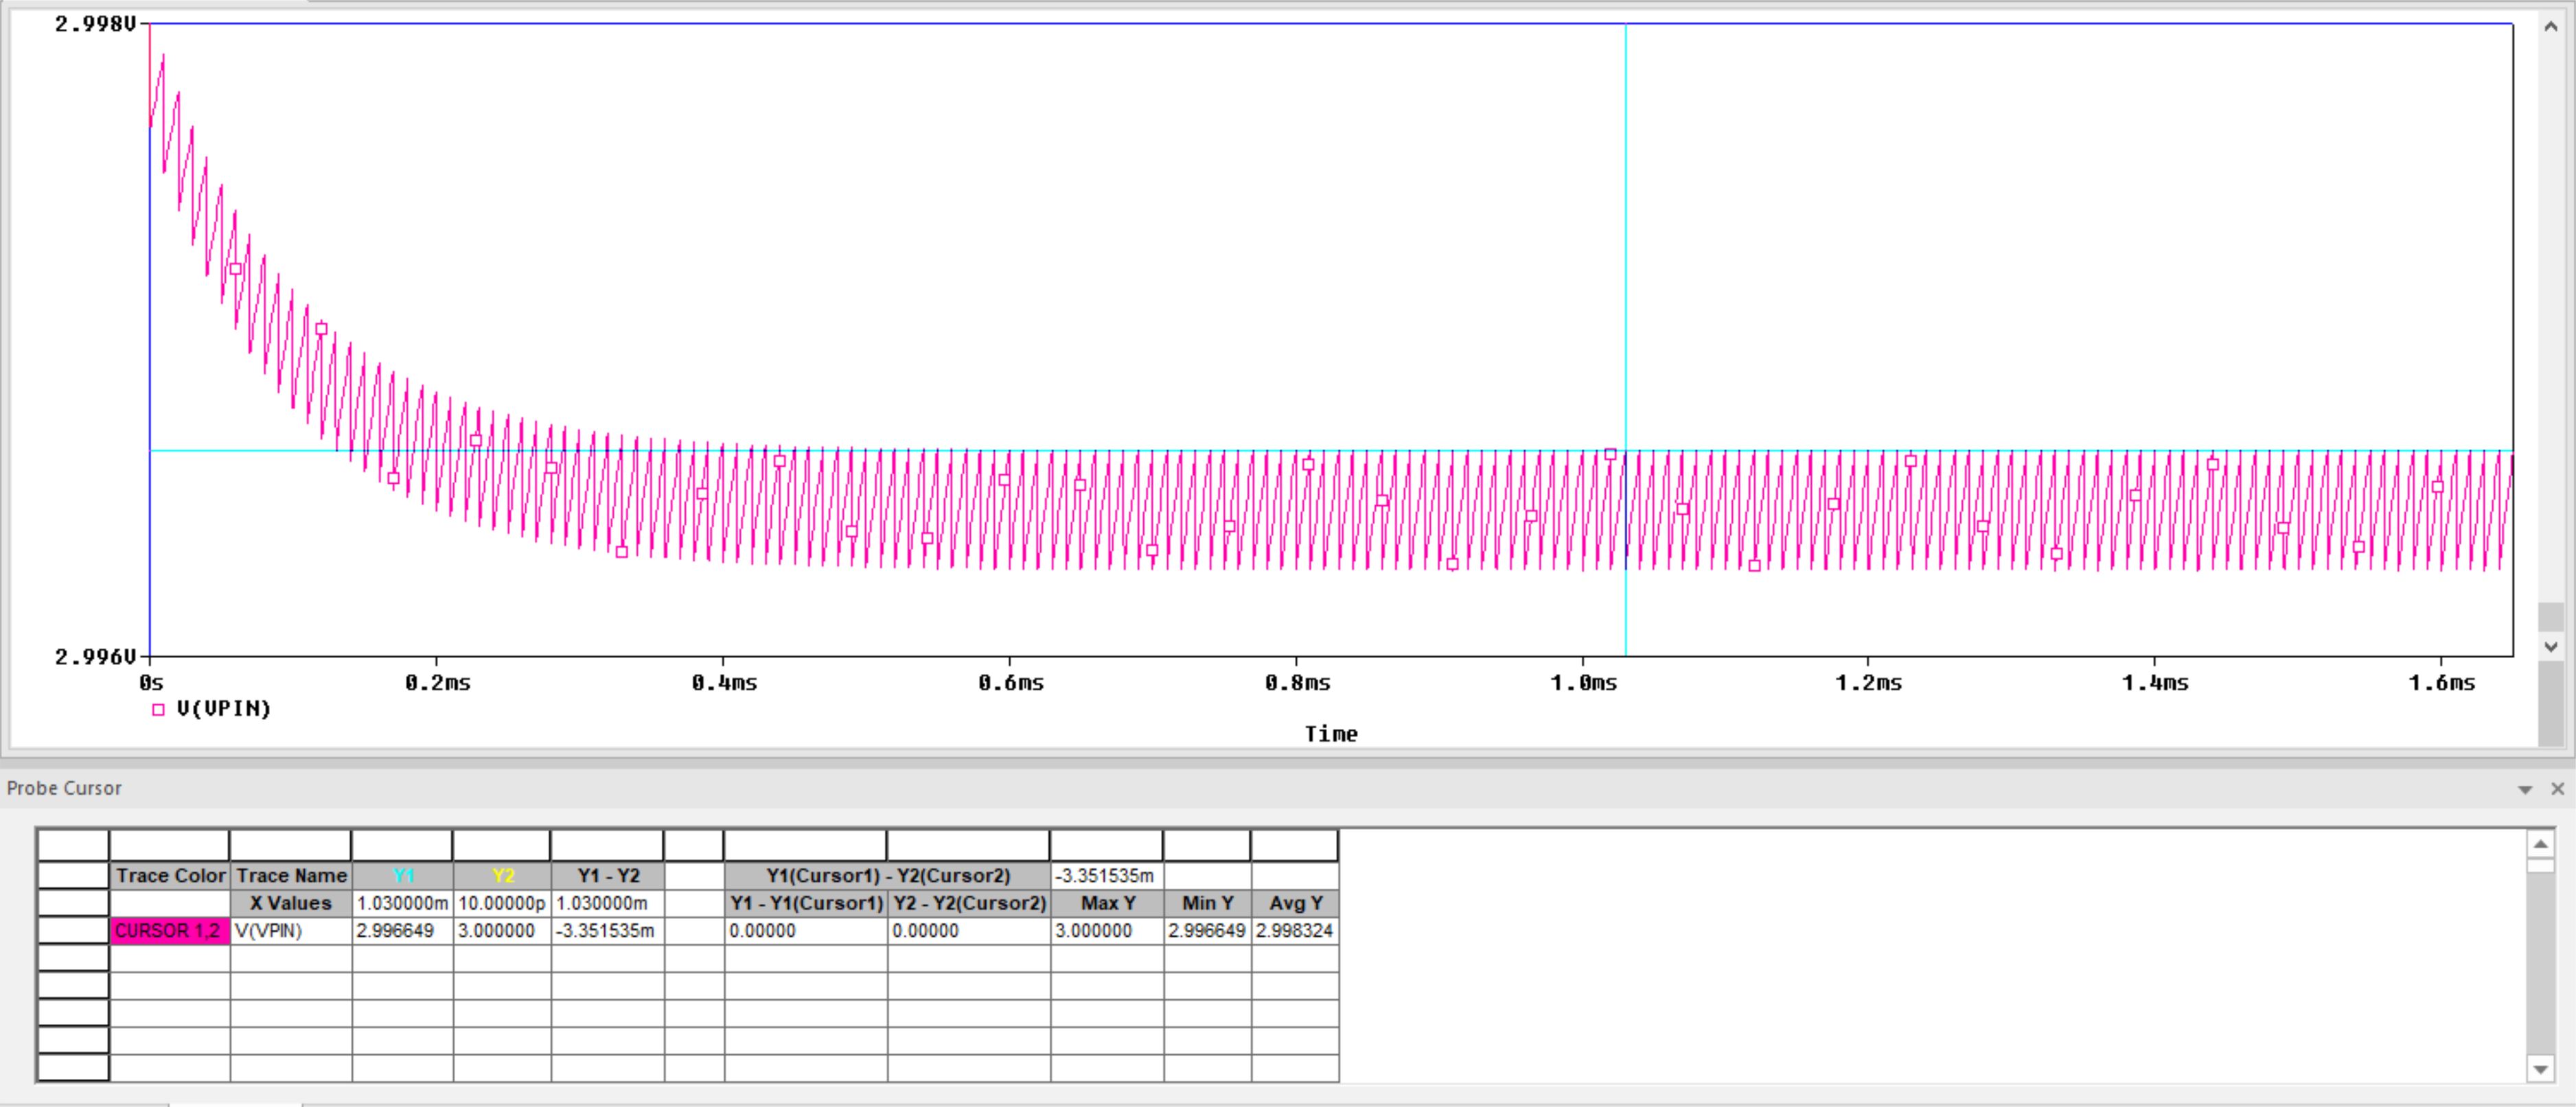Click the 1.6ms x-axis tick label
The image size is (2576, 1107).
pos(2442,683)
